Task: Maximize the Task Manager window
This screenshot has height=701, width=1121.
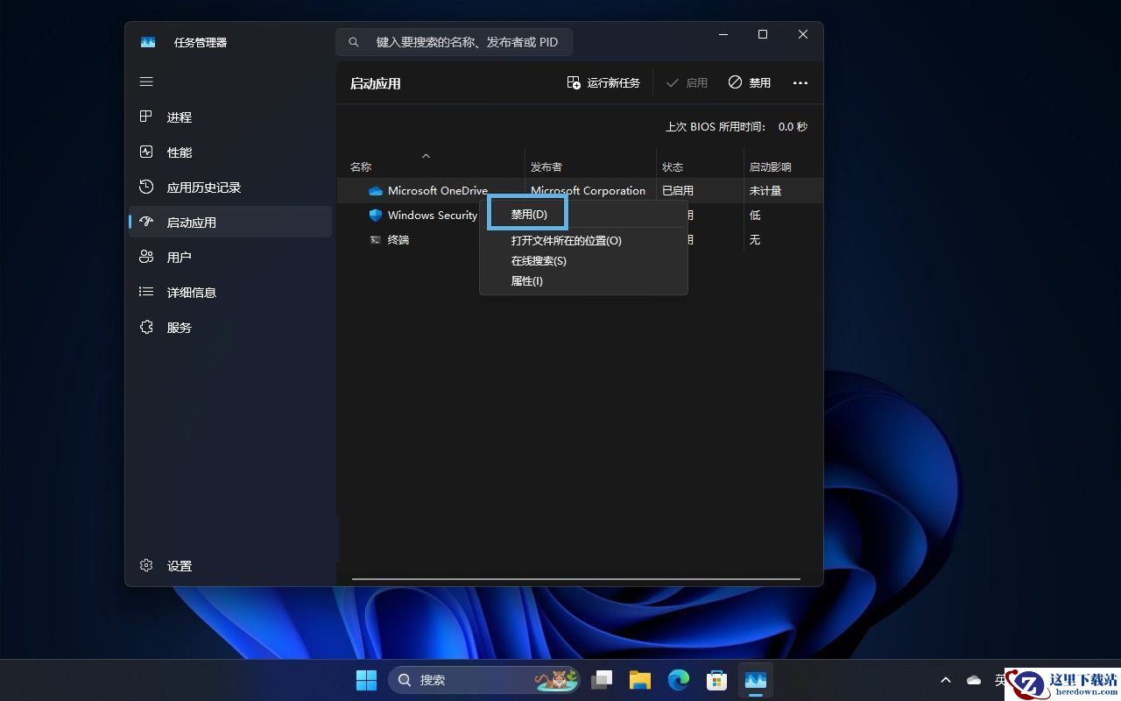Action: (x=763, y=35)
